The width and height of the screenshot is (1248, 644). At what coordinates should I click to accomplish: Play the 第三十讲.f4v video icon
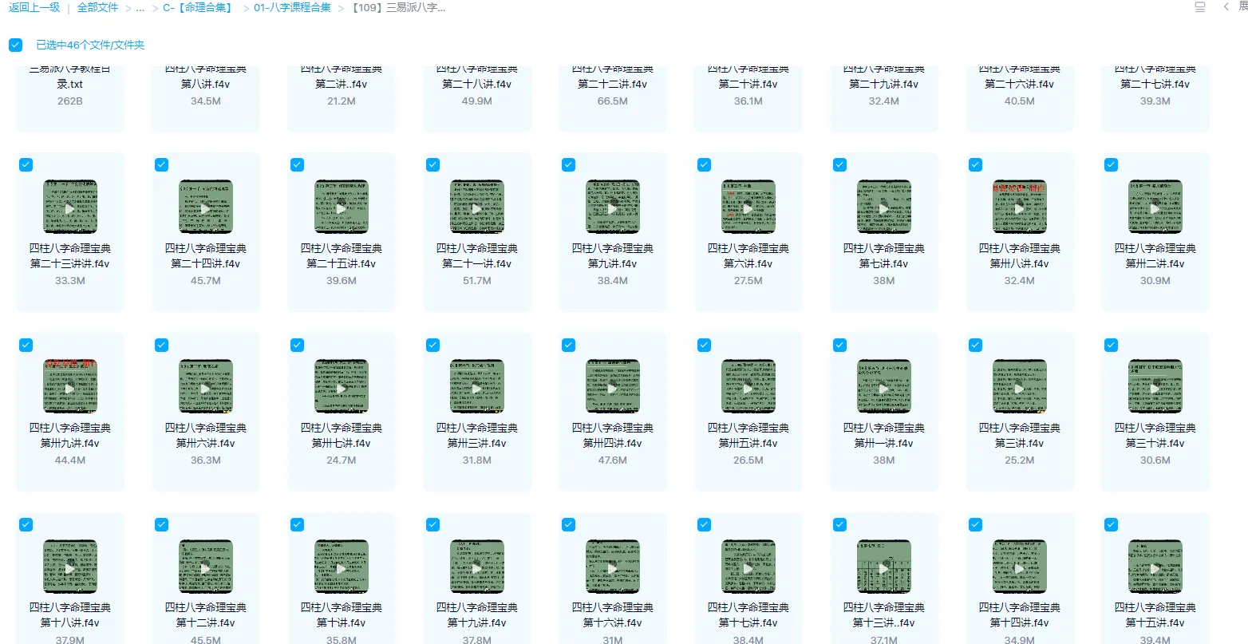pyautogui.click(x=1155, y=386)
